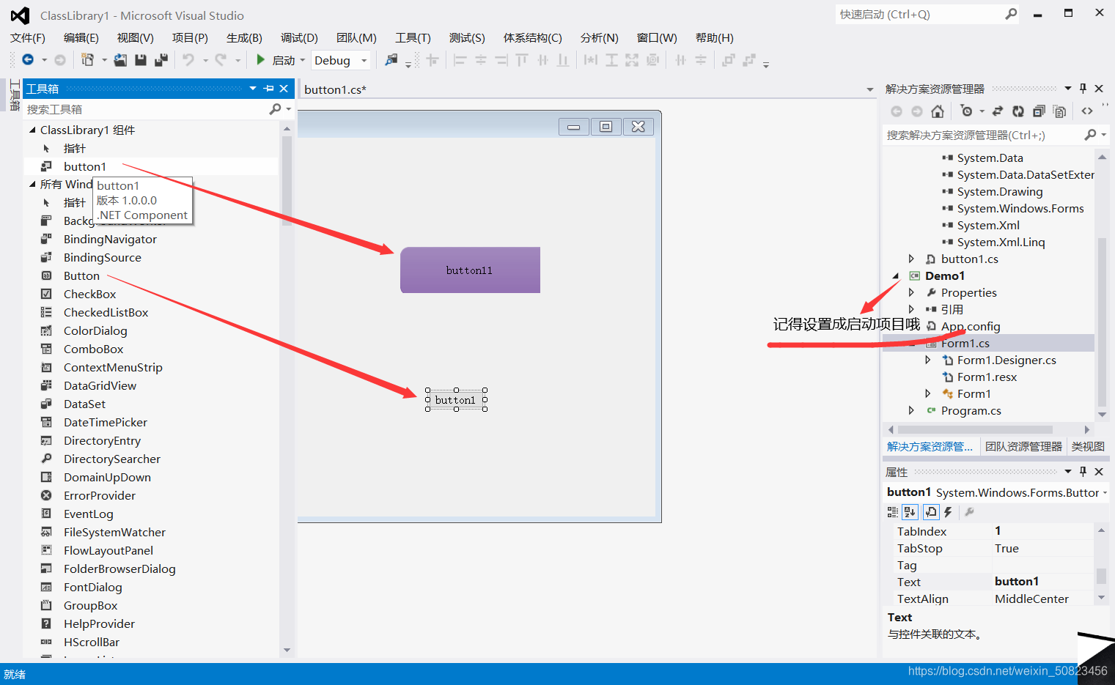The width and height of the screenshot is (1115, 685).
Task: Switch to 团队资源管理器 tab
Action: (1023, 446)
